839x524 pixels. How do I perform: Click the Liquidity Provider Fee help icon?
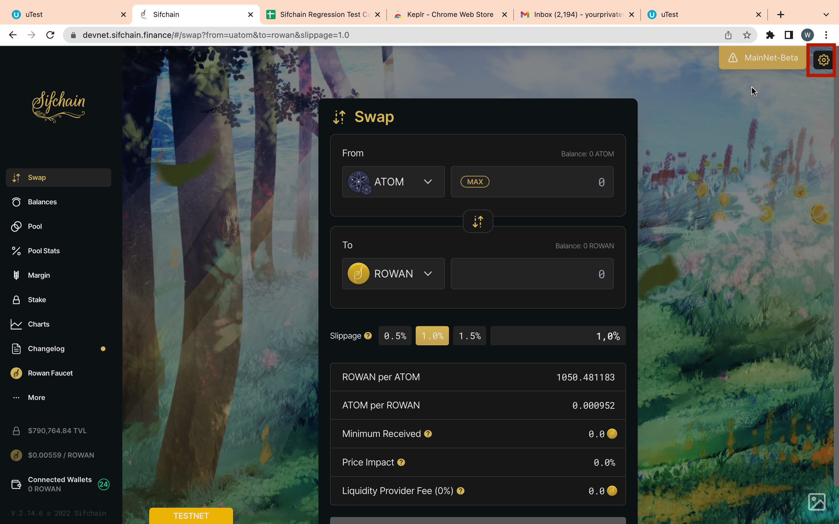coord(460,491)
